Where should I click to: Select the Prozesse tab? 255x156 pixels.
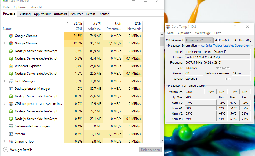[x=9, y=13]
